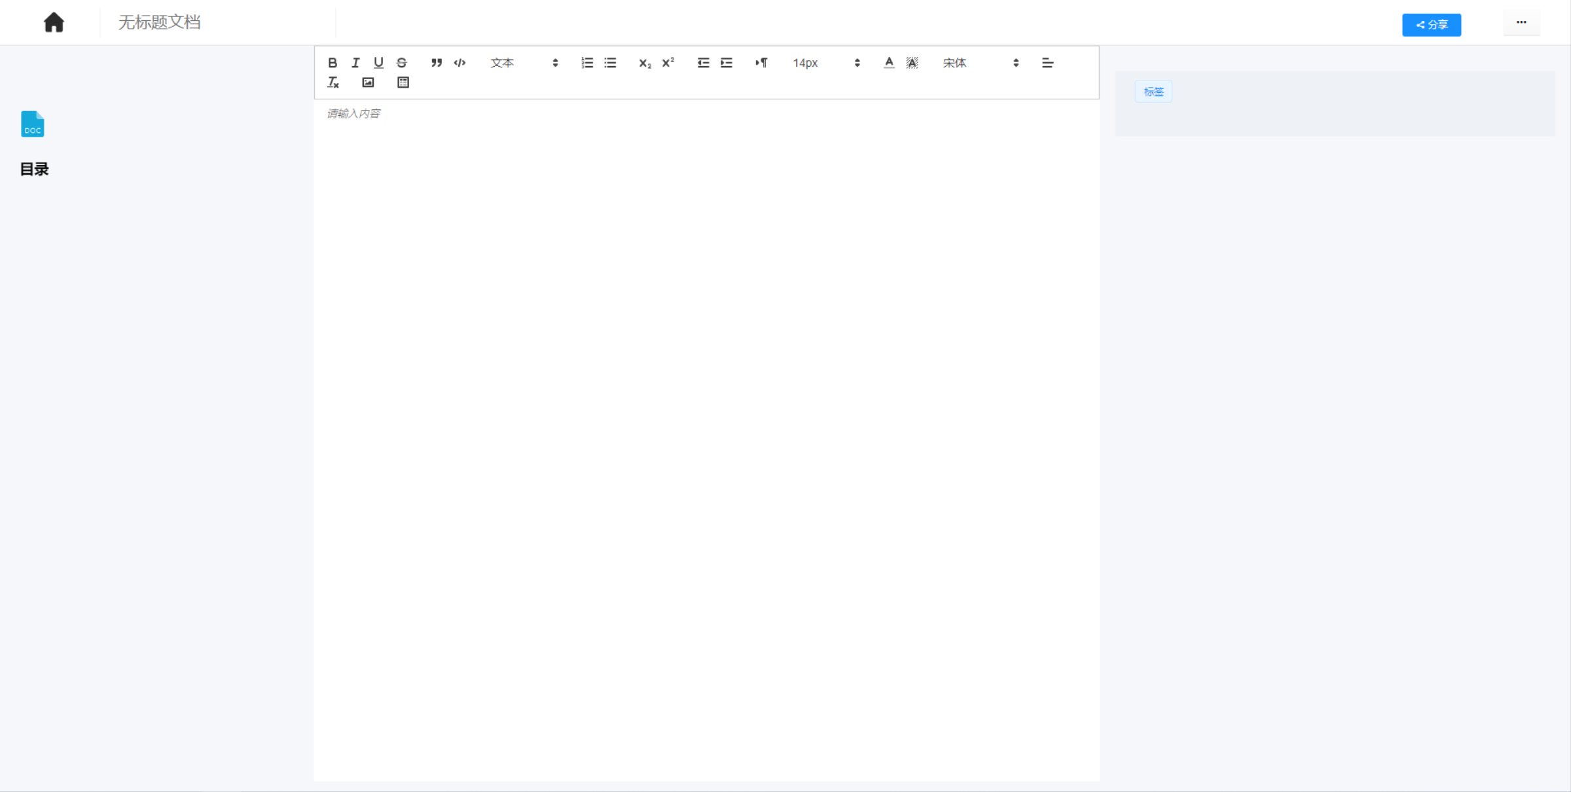This screenshot has width=1571, height=792.
Task: Switch text direction to right-to-left
Action: click(x=761, y=63)
